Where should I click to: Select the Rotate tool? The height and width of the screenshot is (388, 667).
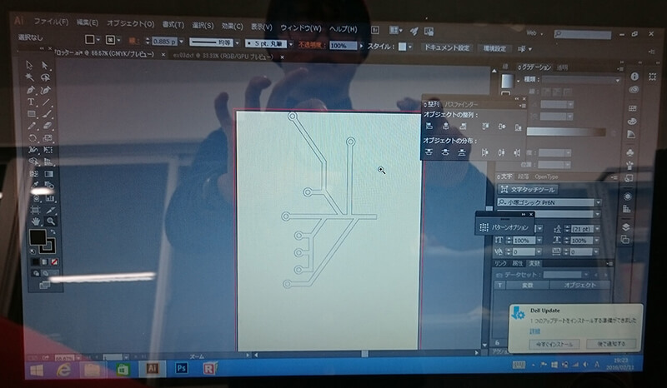pyautogui.click(x=32, y=138)
